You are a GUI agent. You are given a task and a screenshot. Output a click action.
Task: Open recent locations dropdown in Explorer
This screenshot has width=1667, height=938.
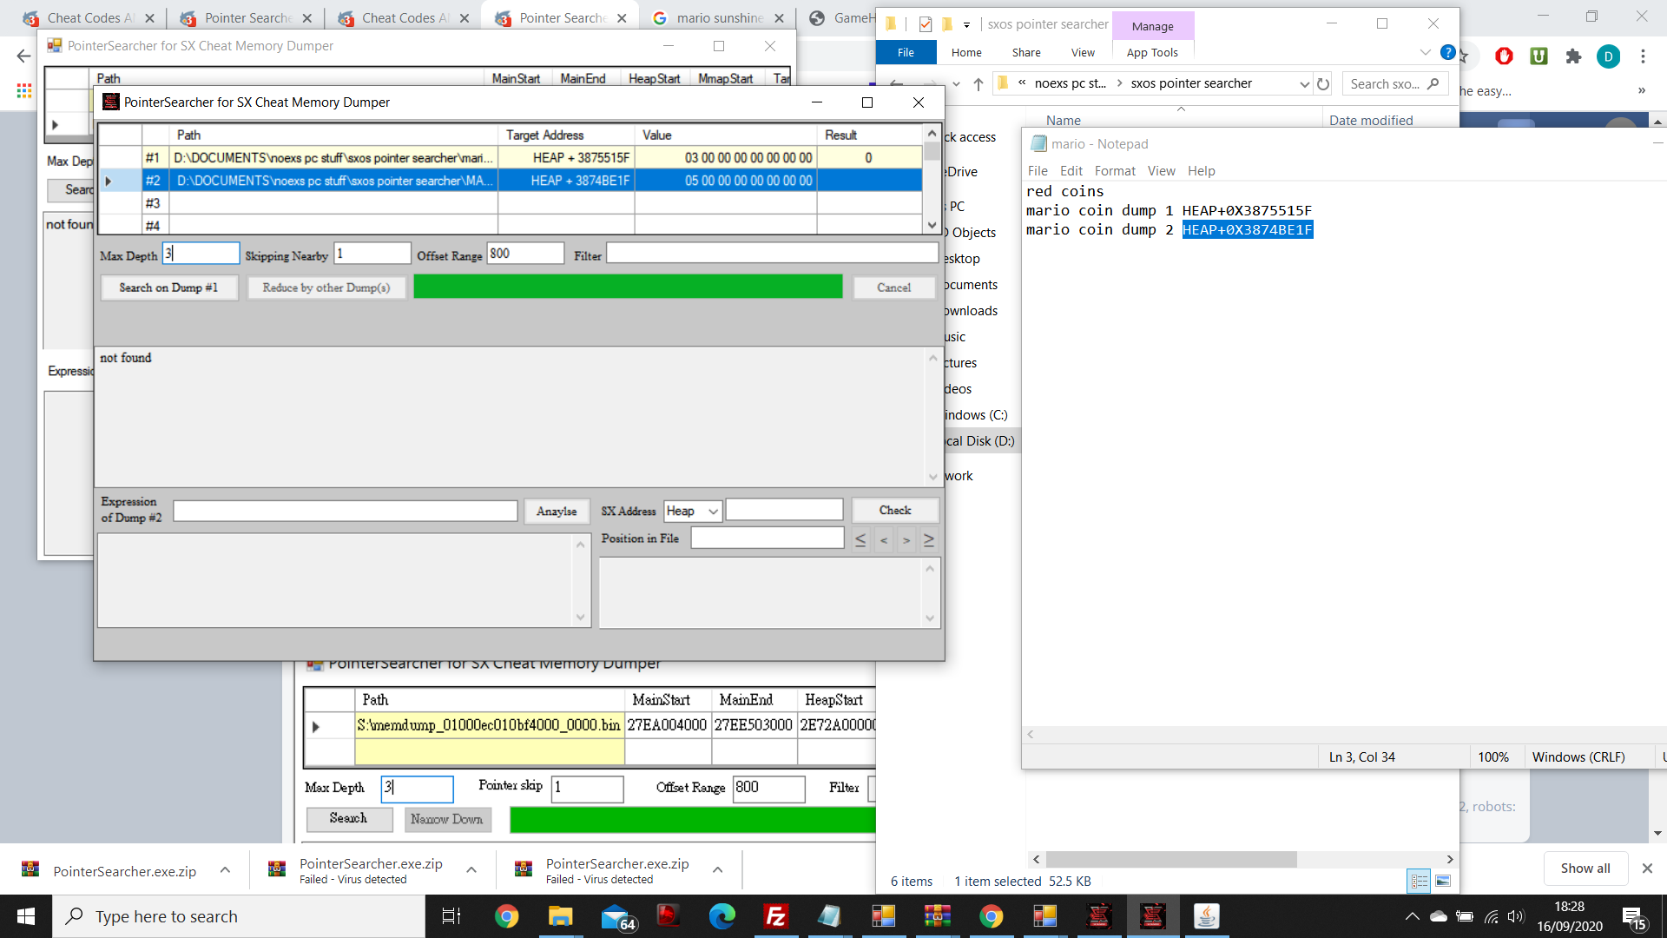pos(956,83)
